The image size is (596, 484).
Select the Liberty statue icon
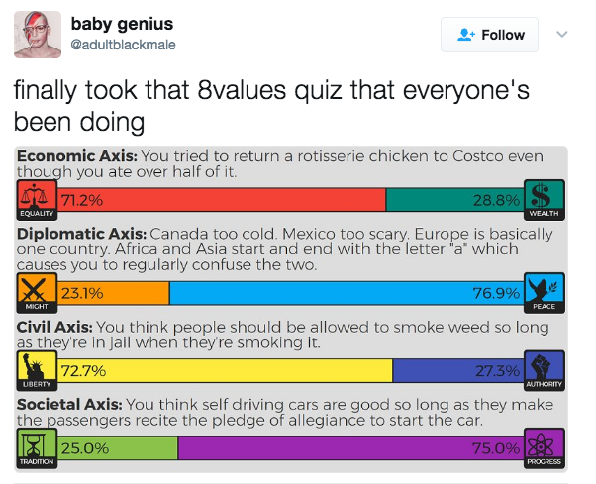37,371
